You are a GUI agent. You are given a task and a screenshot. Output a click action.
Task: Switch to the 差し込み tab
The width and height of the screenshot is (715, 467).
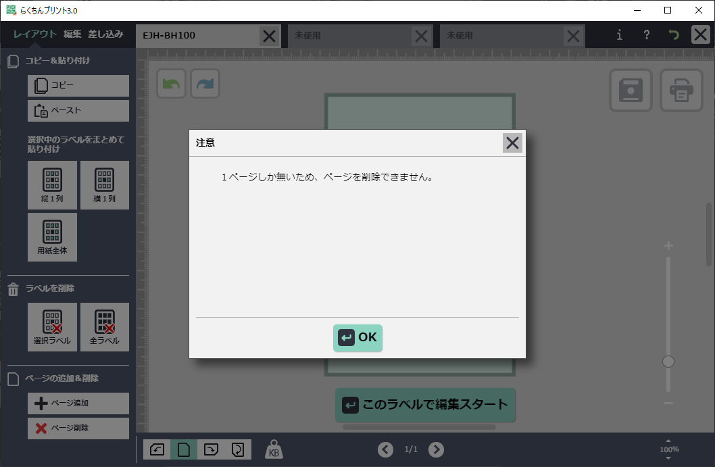(x=105, y=34)
